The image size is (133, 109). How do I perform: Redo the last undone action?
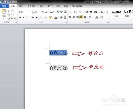pos(14,2)
